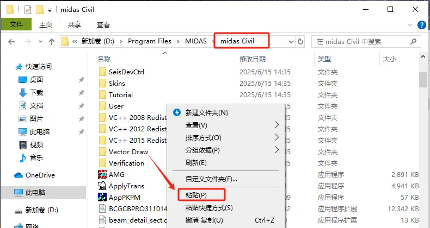Click the Skins folder icon
Screen dimensions: 430x228
coord(102,84)
